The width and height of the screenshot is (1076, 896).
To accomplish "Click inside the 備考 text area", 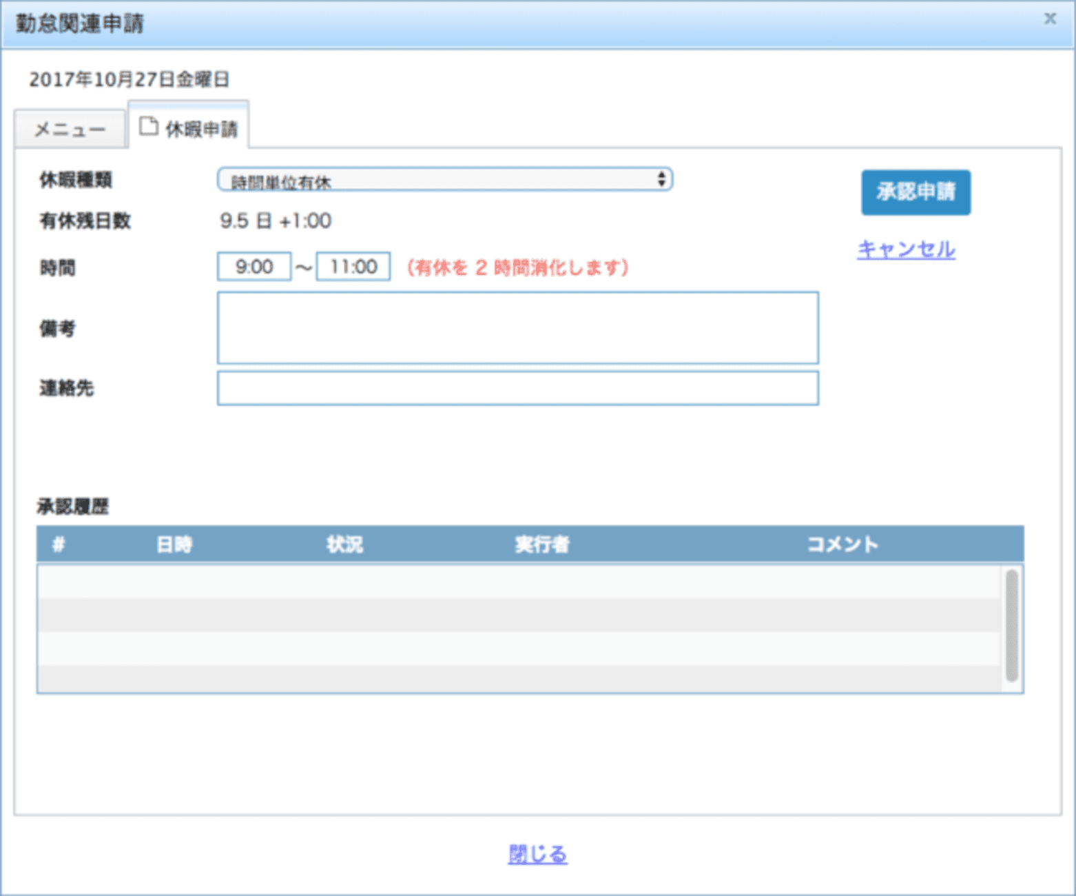I will 517,327.
